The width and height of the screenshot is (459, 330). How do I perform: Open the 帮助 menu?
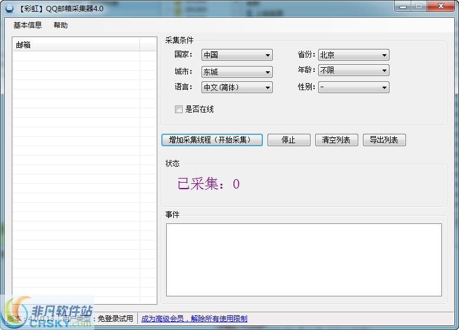tap(61, 25)
